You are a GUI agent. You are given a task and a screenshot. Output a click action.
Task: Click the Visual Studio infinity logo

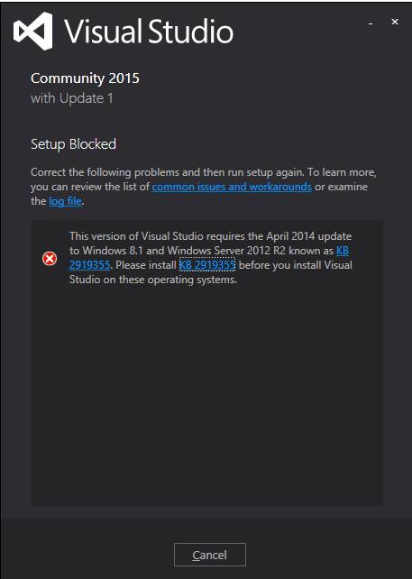coord(32,31)
